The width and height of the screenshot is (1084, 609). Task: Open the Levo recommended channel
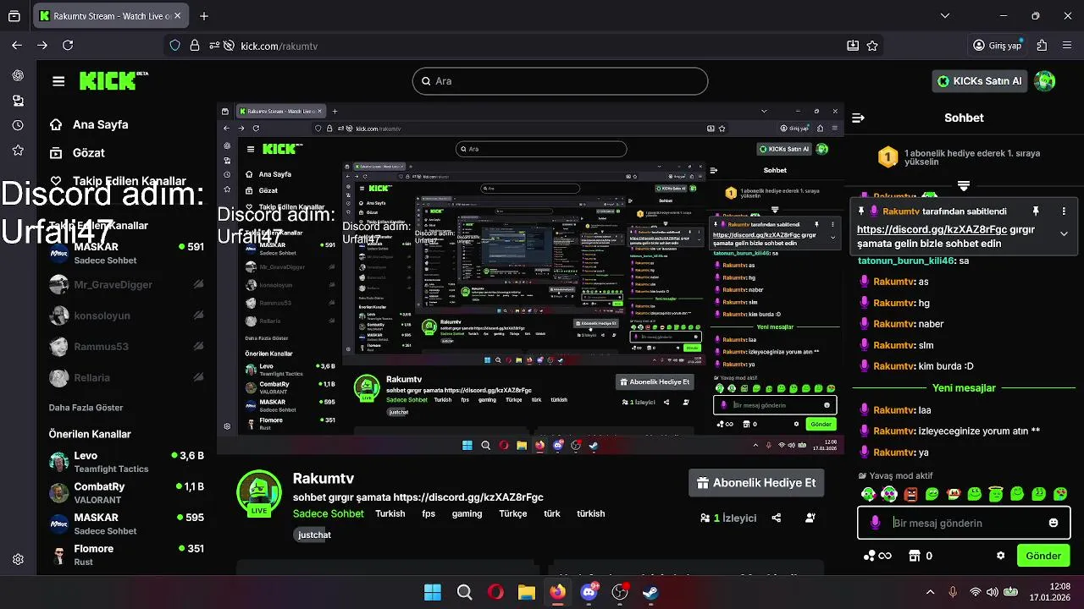[126, 462]
